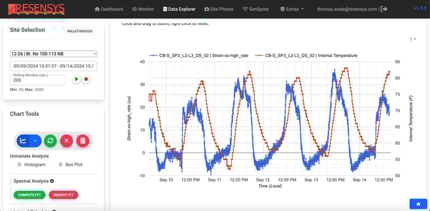The width and height of the screenshot is (430, 211).
Task: Go to the Dashboard page
Action: pyautogui.click(x=109, y=9)
